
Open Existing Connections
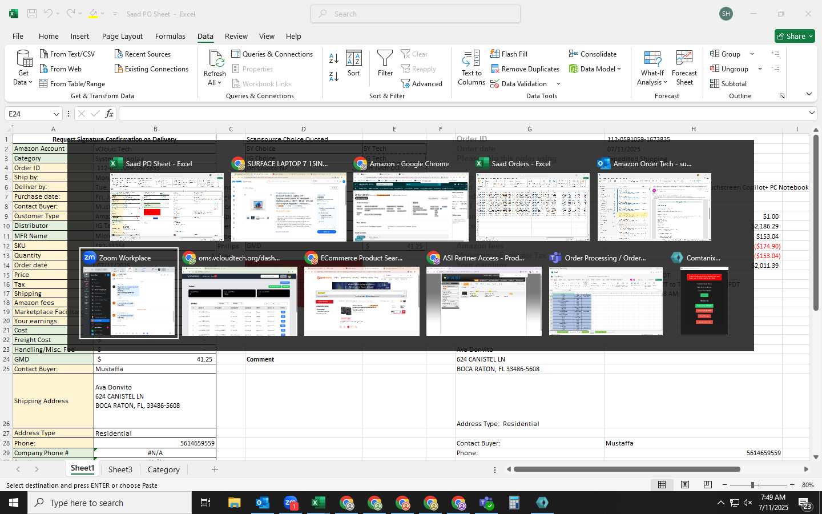click(151, 69)
